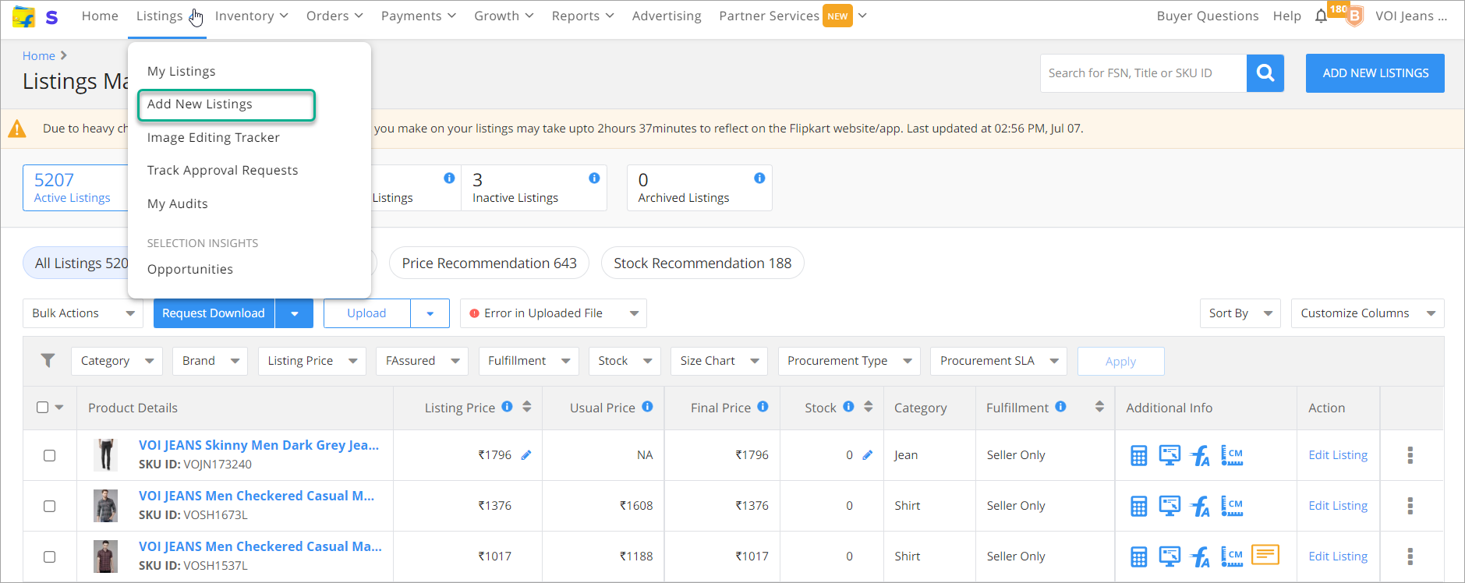Click the search magnifier button

click(x=1265, y=73)
